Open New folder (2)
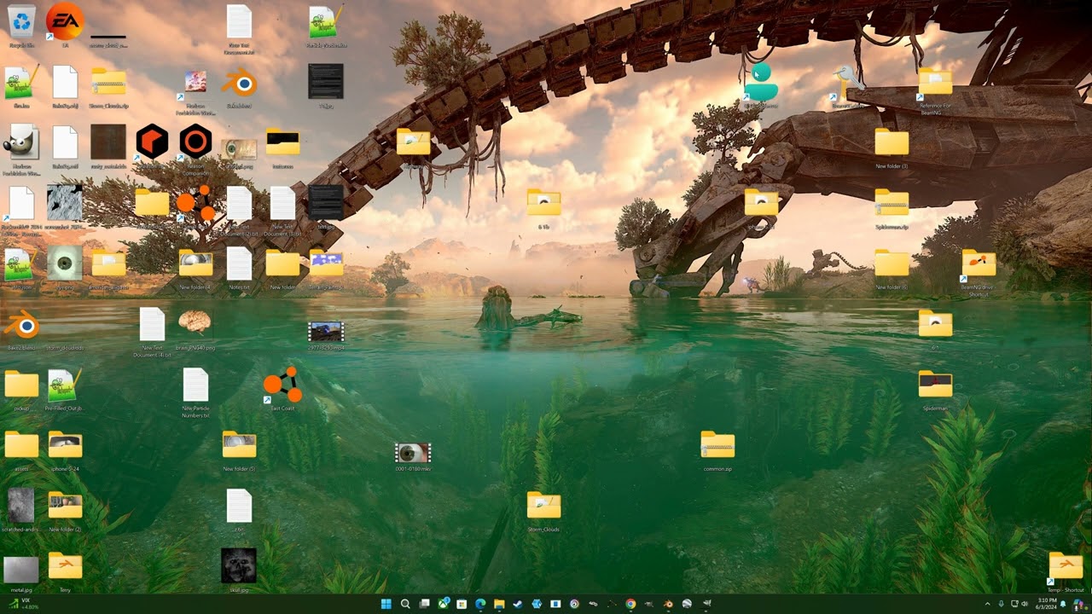The width and height of the screenshot is (1092, 614). coord(65,507)
